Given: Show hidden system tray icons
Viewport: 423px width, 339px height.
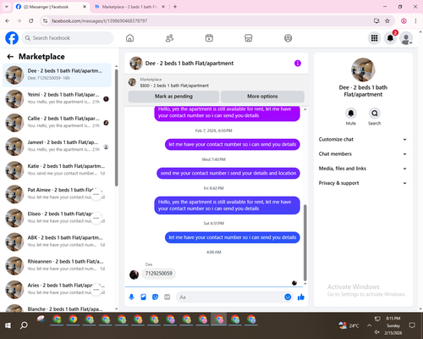Looking at the screenshot, I should tap(369, 325).
